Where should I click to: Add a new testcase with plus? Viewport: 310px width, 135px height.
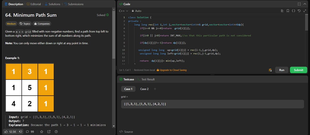(155, 89)
